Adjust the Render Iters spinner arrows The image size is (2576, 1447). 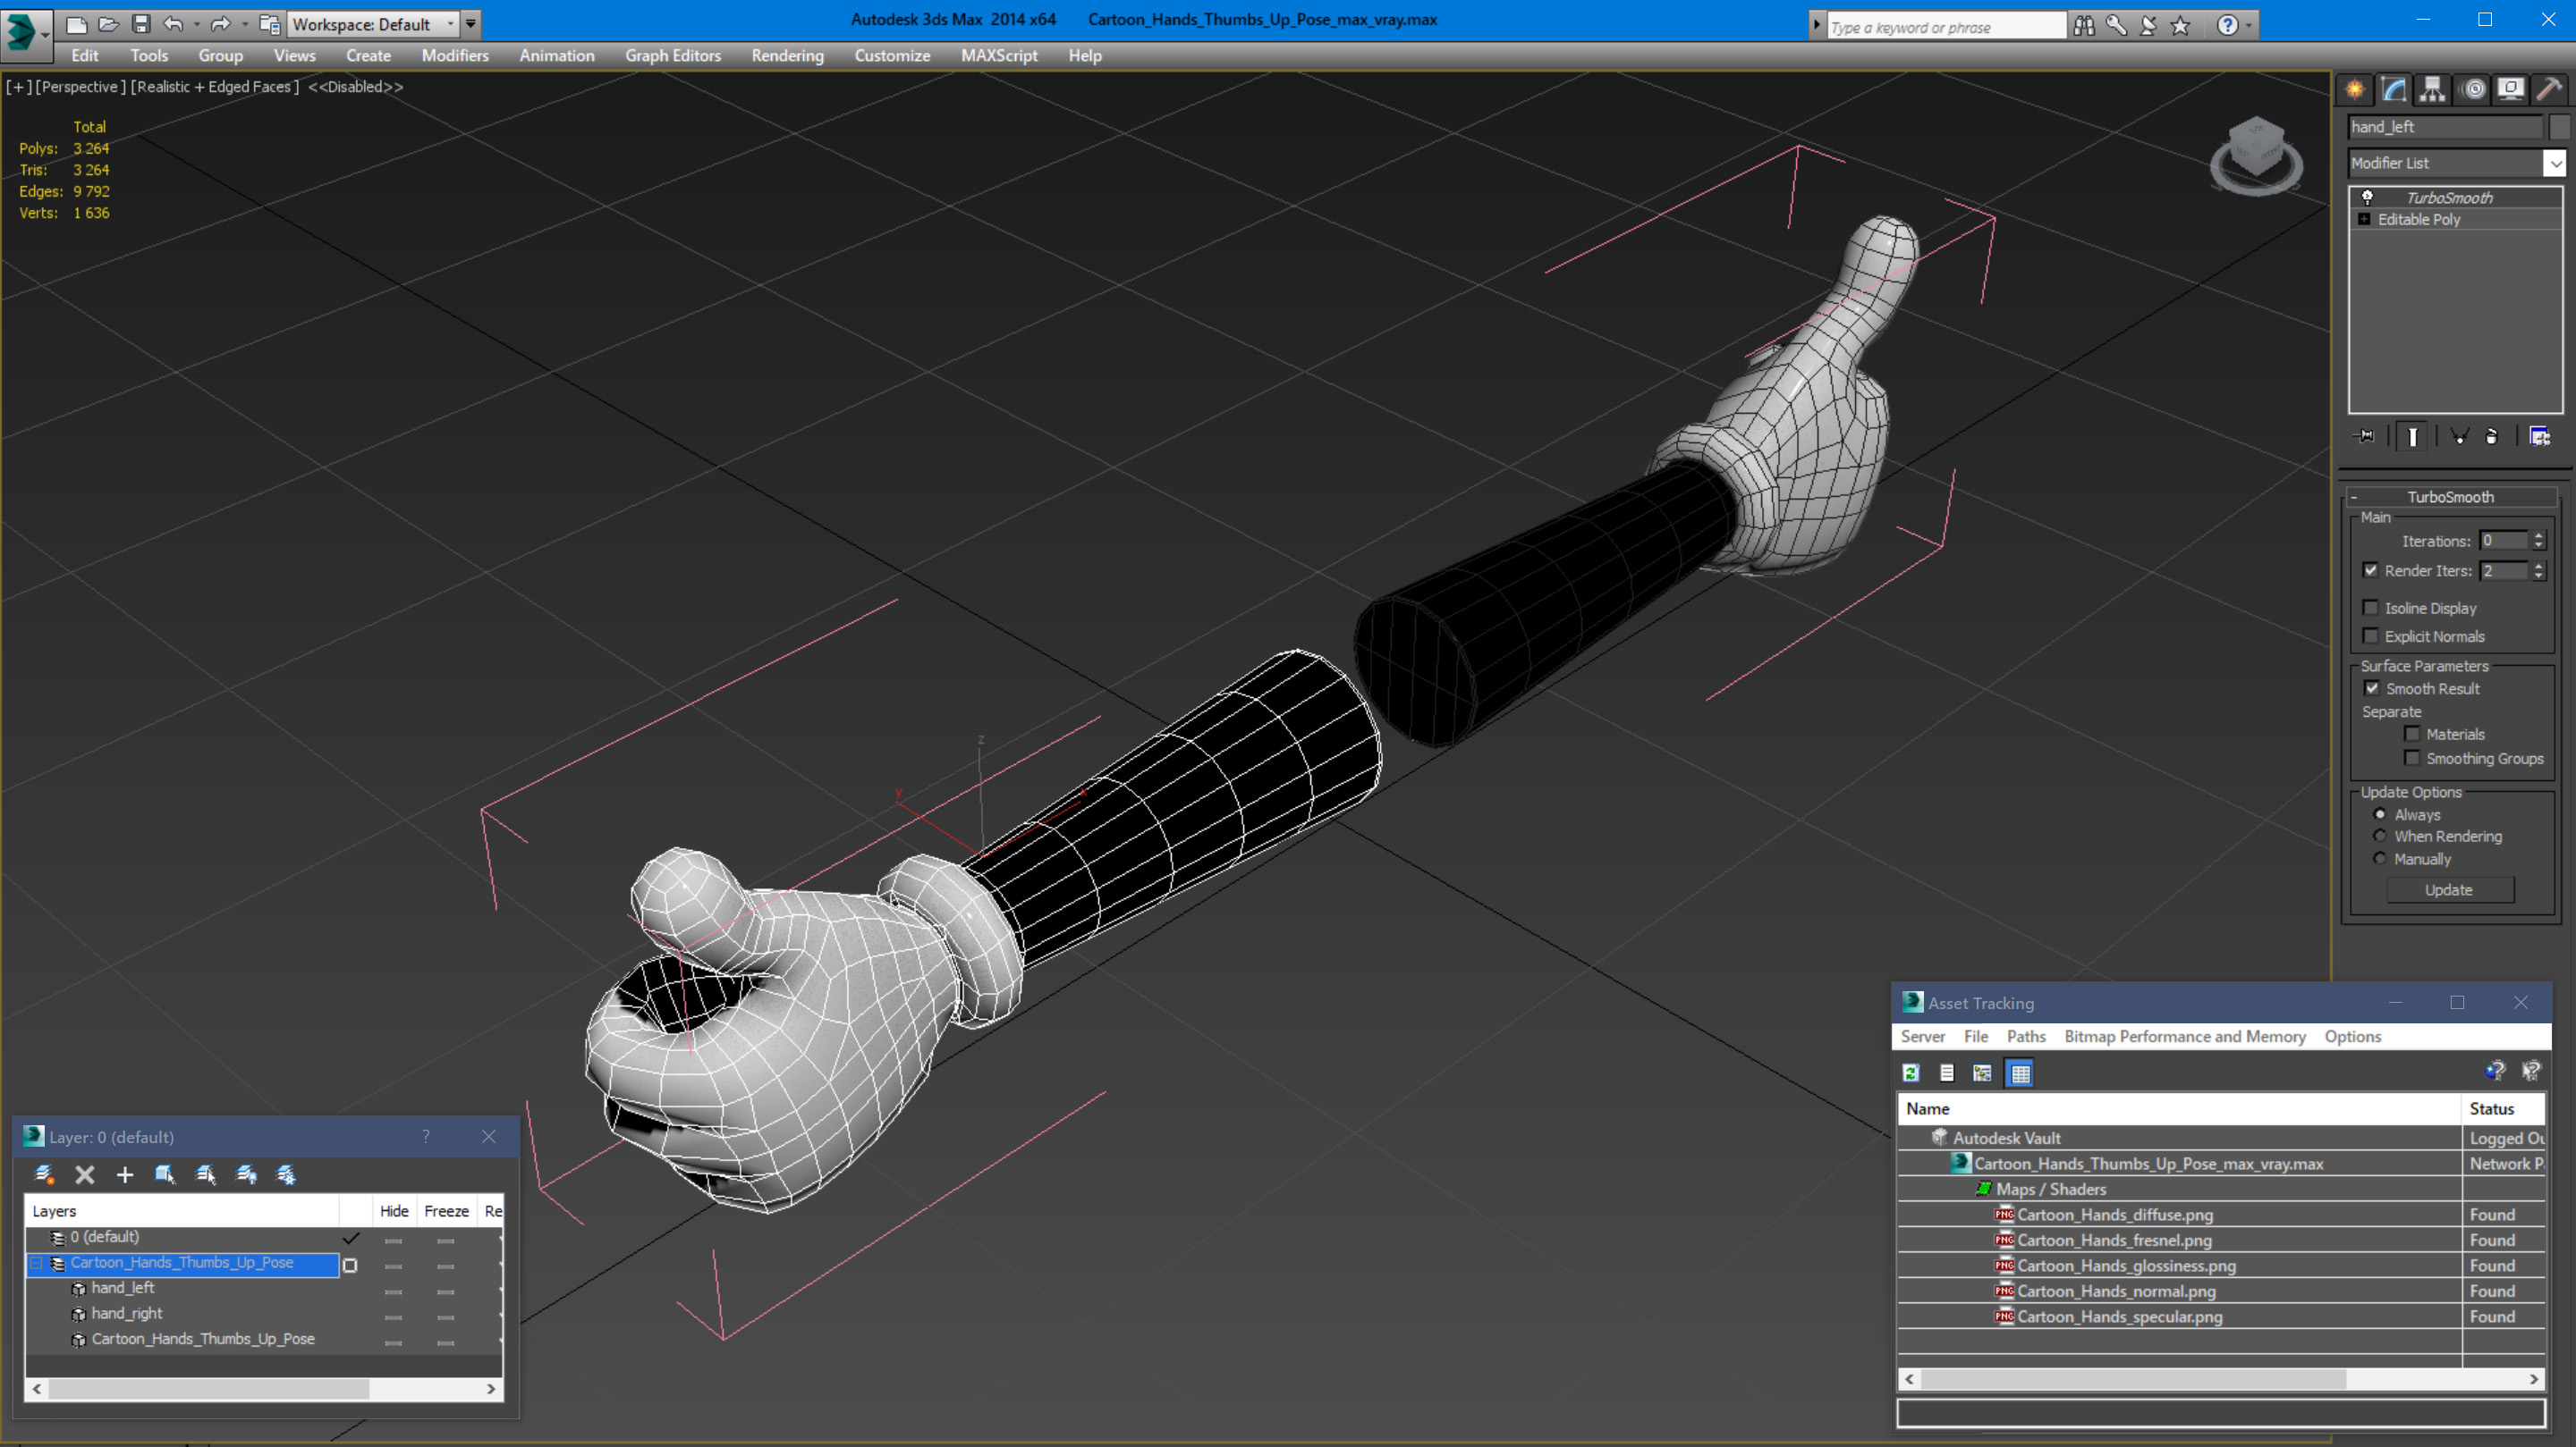[x=2538, y=570]
